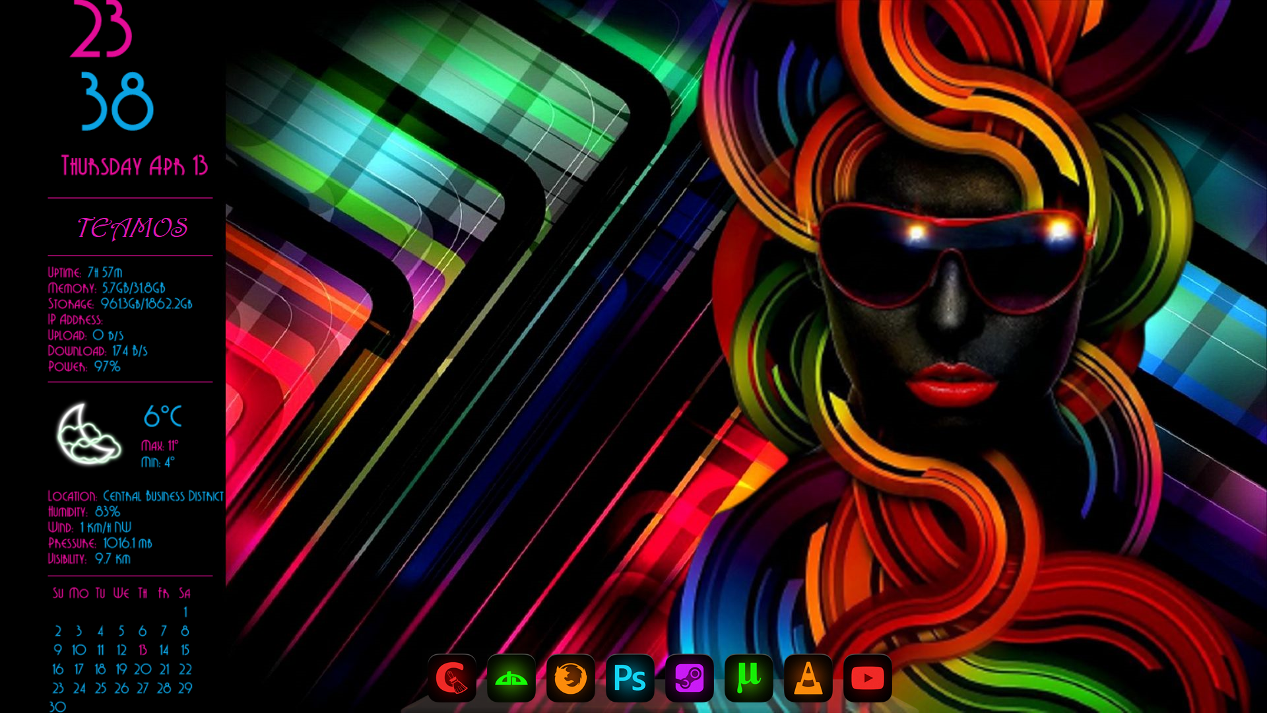Select calendar day 29
1267x713 pixels.
point(185,688)
